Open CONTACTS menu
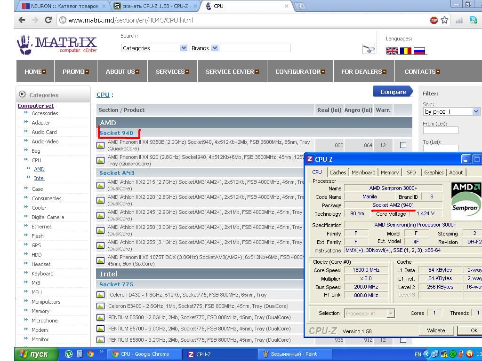This screenshot has width=482, height=361. tap(422, 71)
